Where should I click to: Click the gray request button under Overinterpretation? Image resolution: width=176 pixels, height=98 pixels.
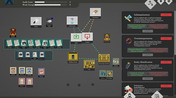point(147,55)
